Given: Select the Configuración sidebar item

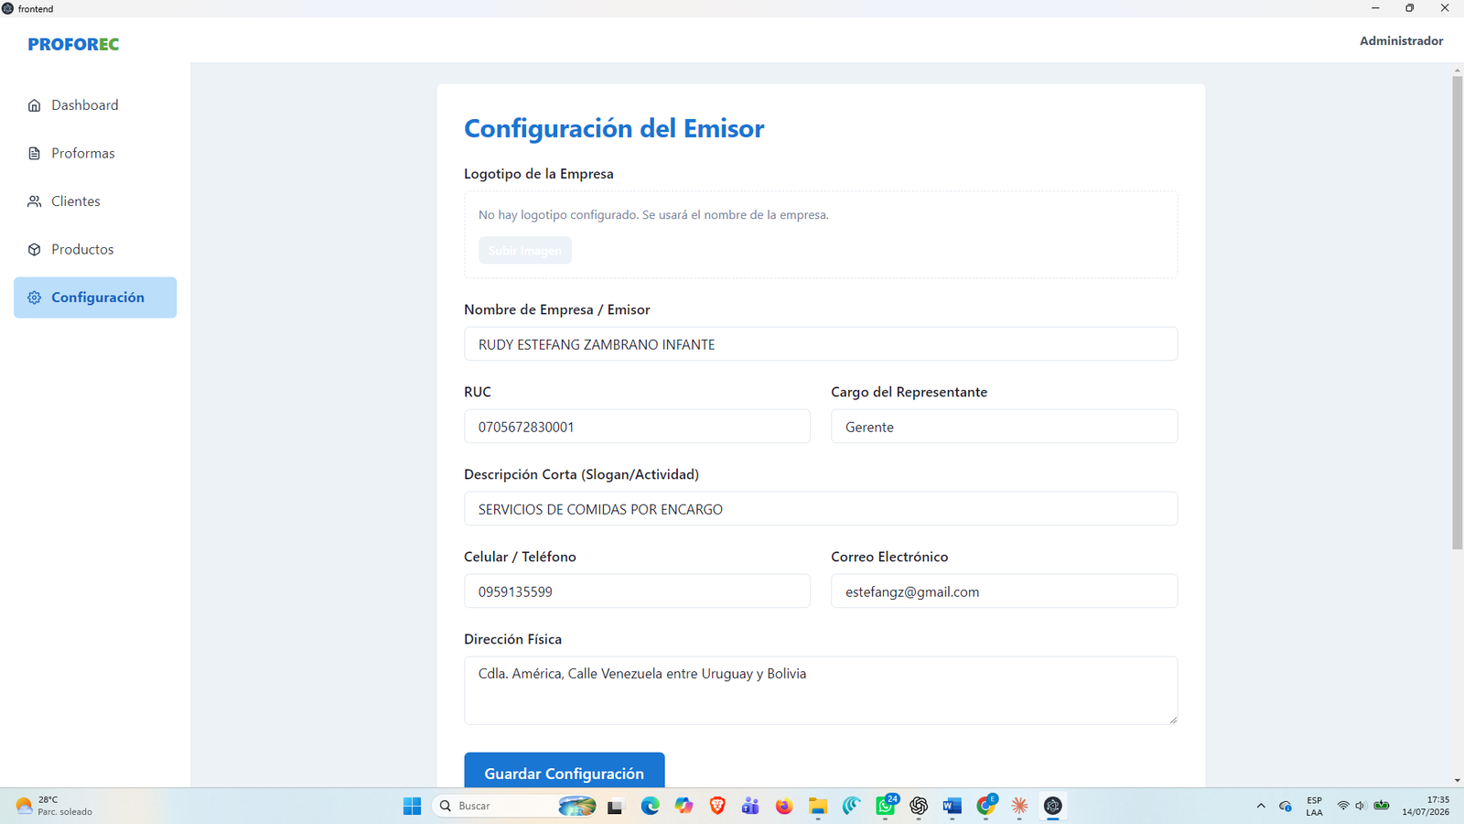Looking at the screenshot, I should pos(95,298).
